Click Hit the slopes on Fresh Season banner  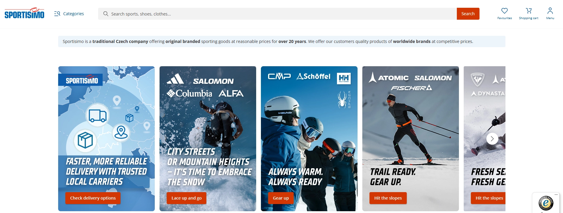pos(488,198)
